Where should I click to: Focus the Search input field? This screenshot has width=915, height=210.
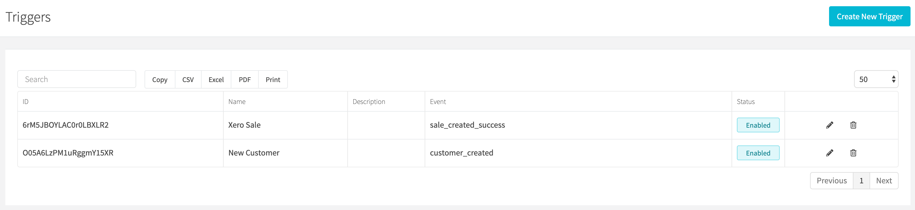77,79
